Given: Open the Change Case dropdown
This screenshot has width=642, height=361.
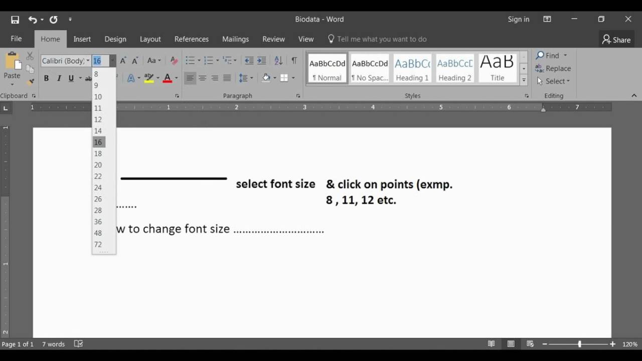Looking at the screenshot, I should (154, 61).
